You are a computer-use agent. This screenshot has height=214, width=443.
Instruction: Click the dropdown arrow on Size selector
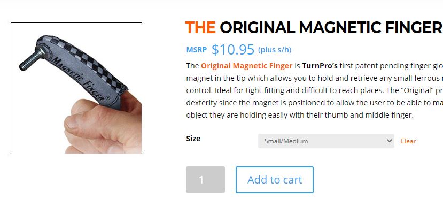click(390, 141)
